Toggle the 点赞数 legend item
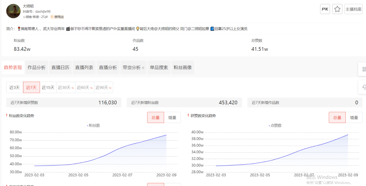 [275, 125]
